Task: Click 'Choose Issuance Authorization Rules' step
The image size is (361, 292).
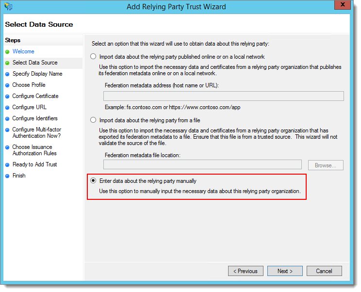Action: [x=34, y=150]
